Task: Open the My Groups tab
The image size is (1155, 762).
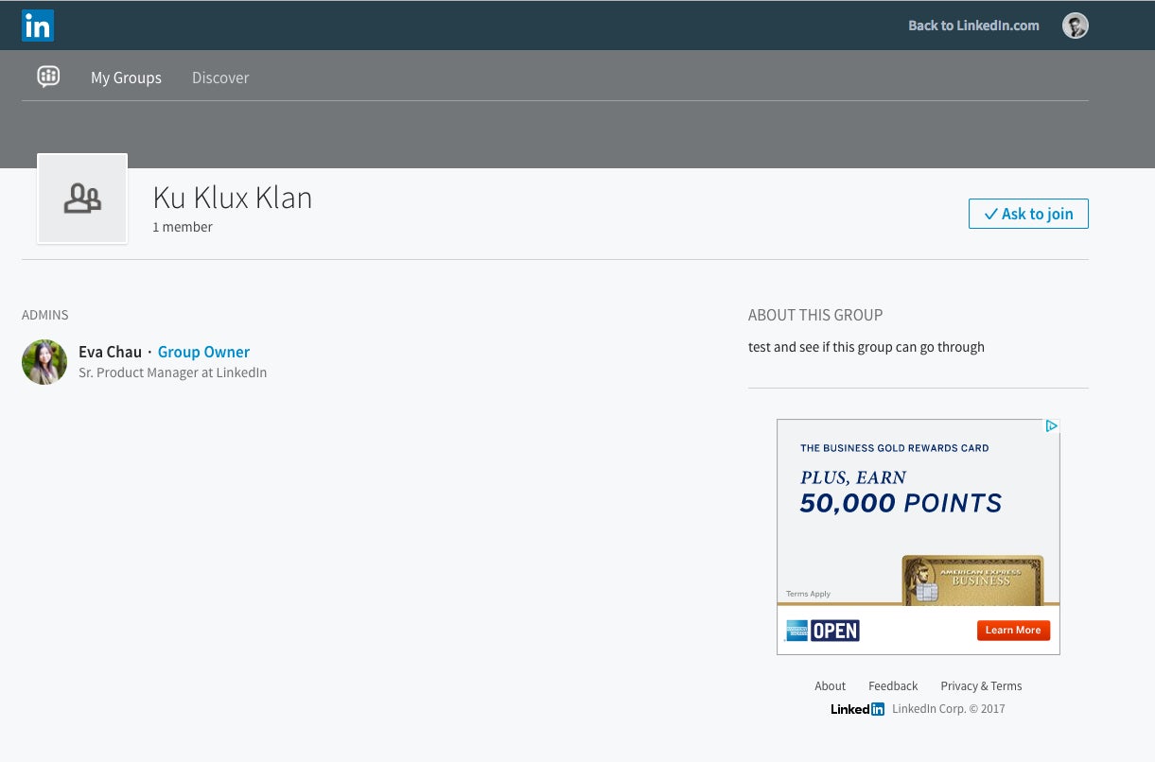Action: point(126,78)
